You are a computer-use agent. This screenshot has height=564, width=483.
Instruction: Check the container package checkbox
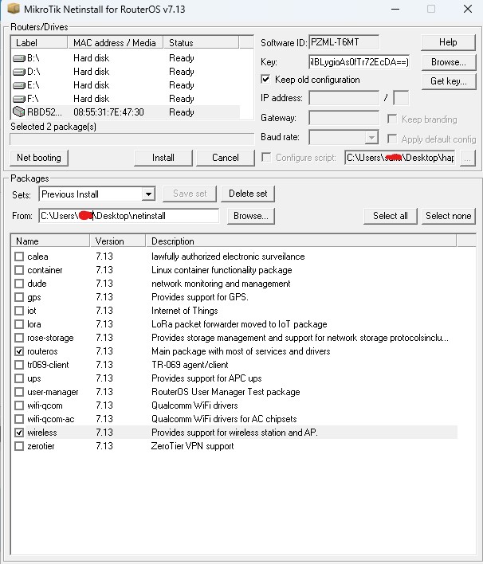(19, 270)
